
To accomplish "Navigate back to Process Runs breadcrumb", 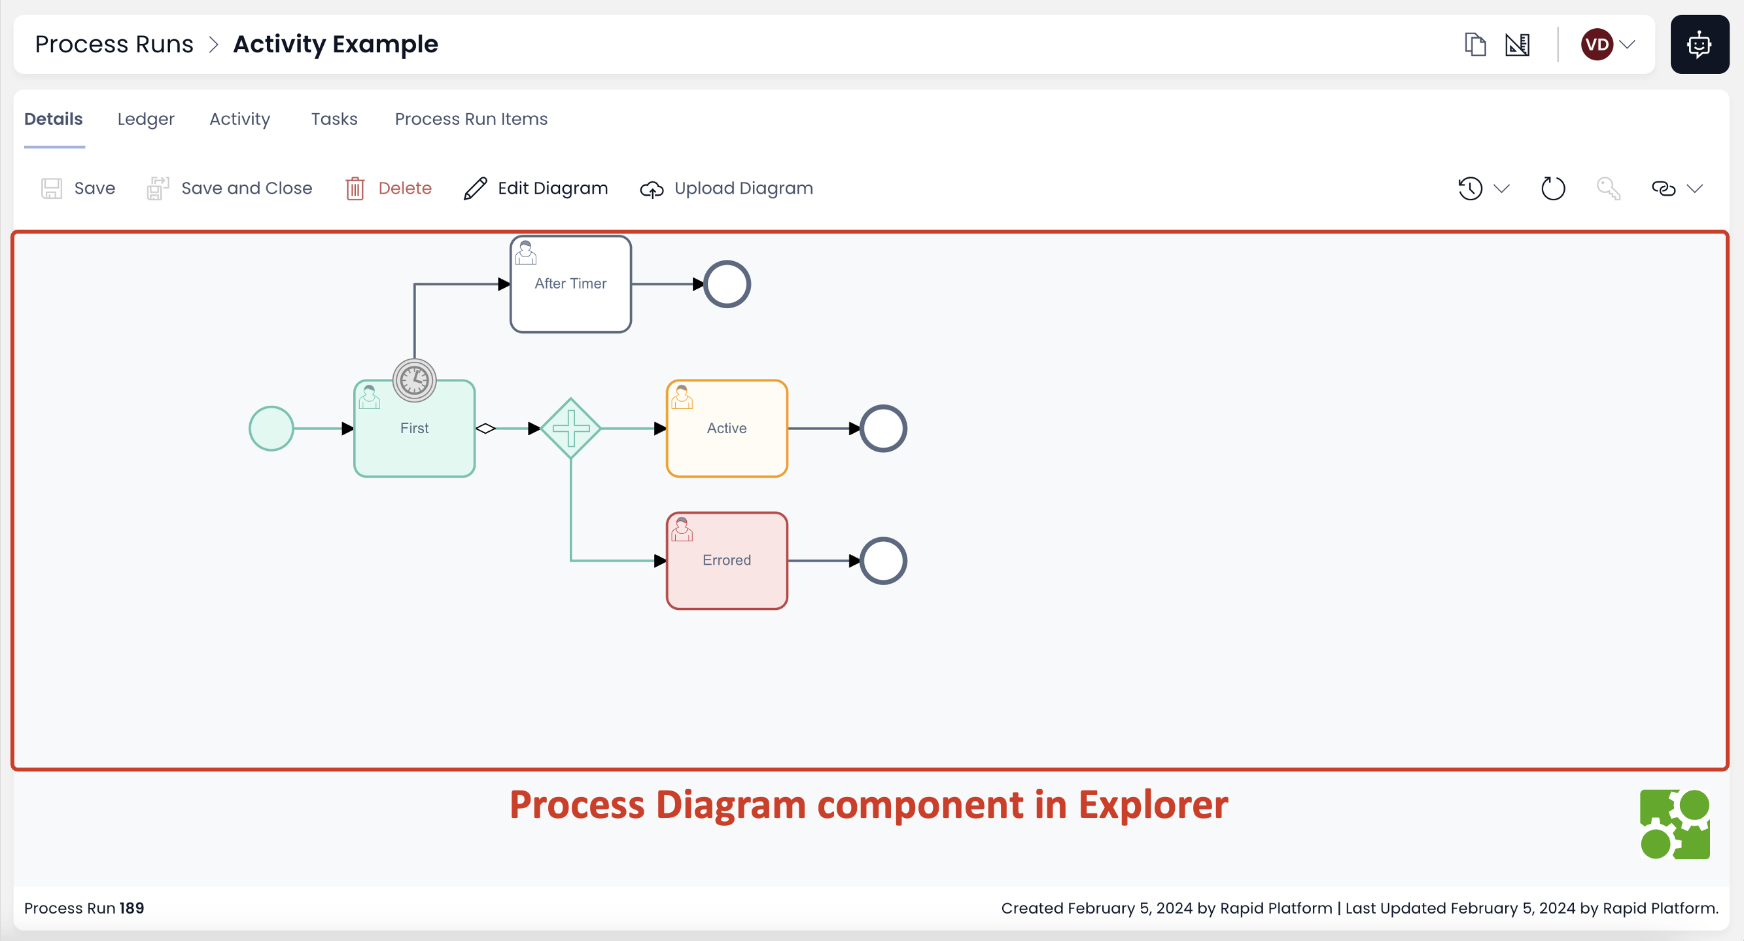I will coord(113,43).
